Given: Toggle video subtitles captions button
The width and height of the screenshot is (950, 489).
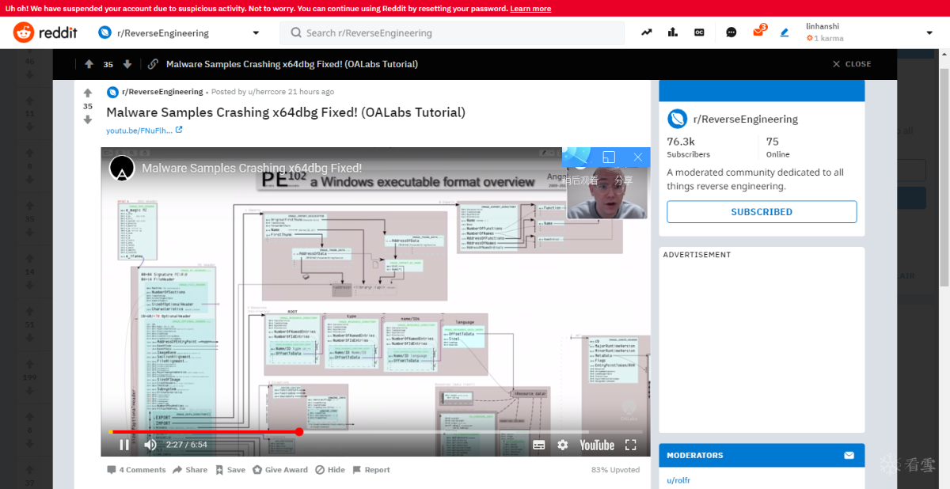Looking at the screenshot, I should 539,445.
